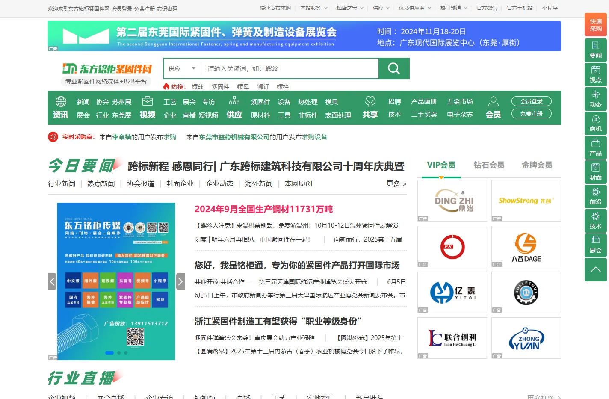The height and width of the screenshot is (399, 609).
Task: Select the 行业新闻 news tab
Action: [x=62, y=183]
